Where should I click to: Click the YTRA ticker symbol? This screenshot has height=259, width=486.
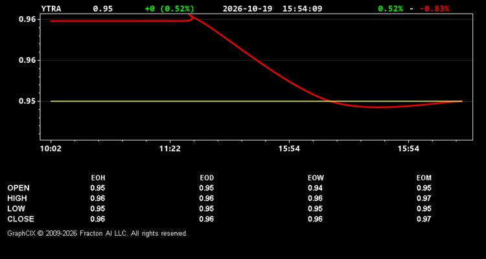click(51, 8)
